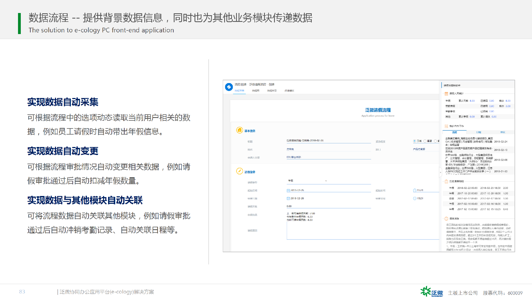Click clock icon for end time 结束时间
Viewport: 532px width, 299px height.
click(415, 199)
